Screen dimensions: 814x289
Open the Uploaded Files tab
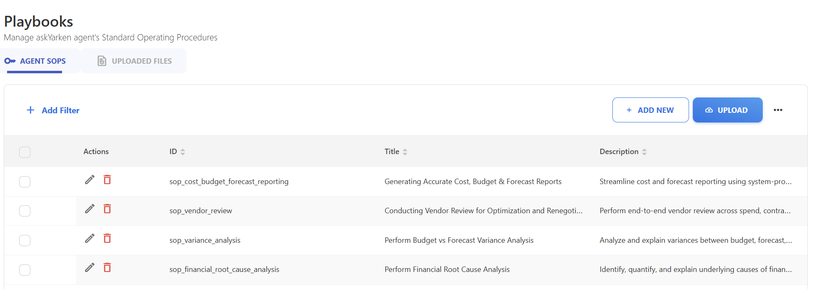pyautogui.click(x=134, y=61)
